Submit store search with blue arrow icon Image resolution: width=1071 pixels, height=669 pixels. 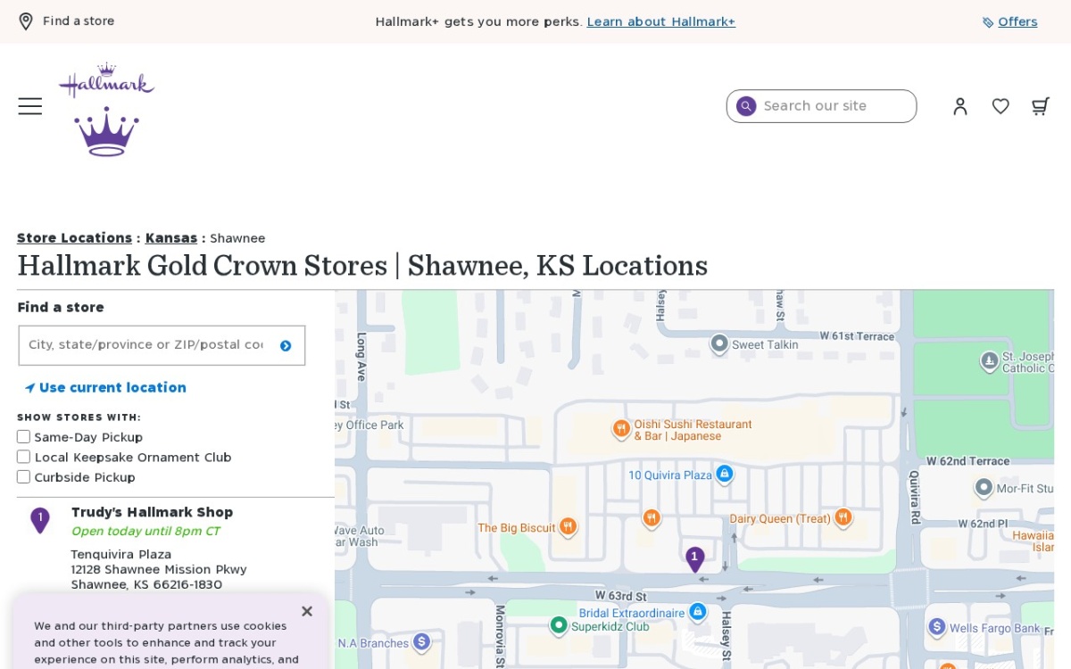click(x=286, y=346)
